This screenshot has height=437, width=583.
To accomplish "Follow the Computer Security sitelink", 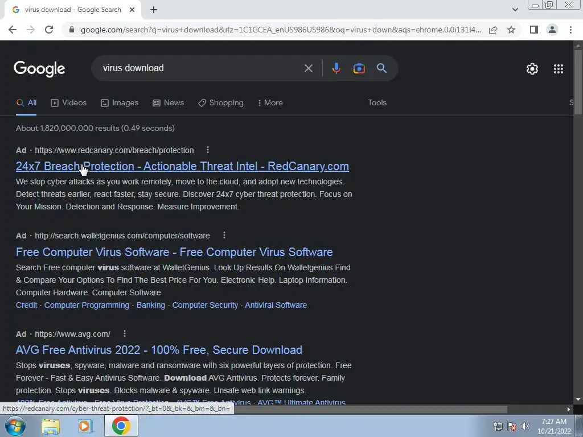I will coord(205,305).
